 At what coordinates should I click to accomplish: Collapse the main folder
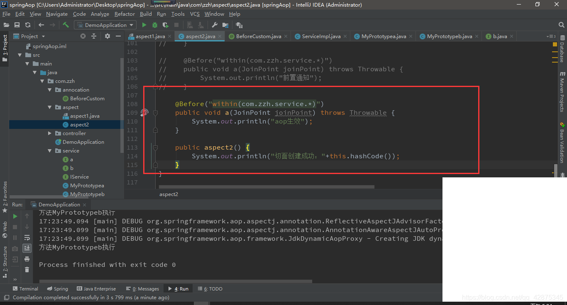tap(27, 64)
